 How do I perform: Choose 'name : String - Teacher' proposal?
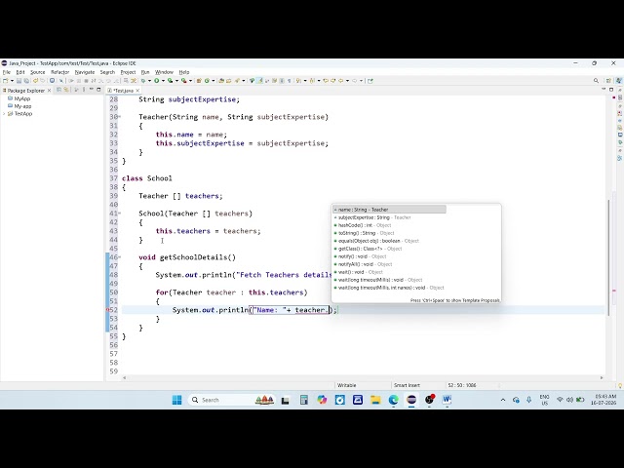(389, 210)
